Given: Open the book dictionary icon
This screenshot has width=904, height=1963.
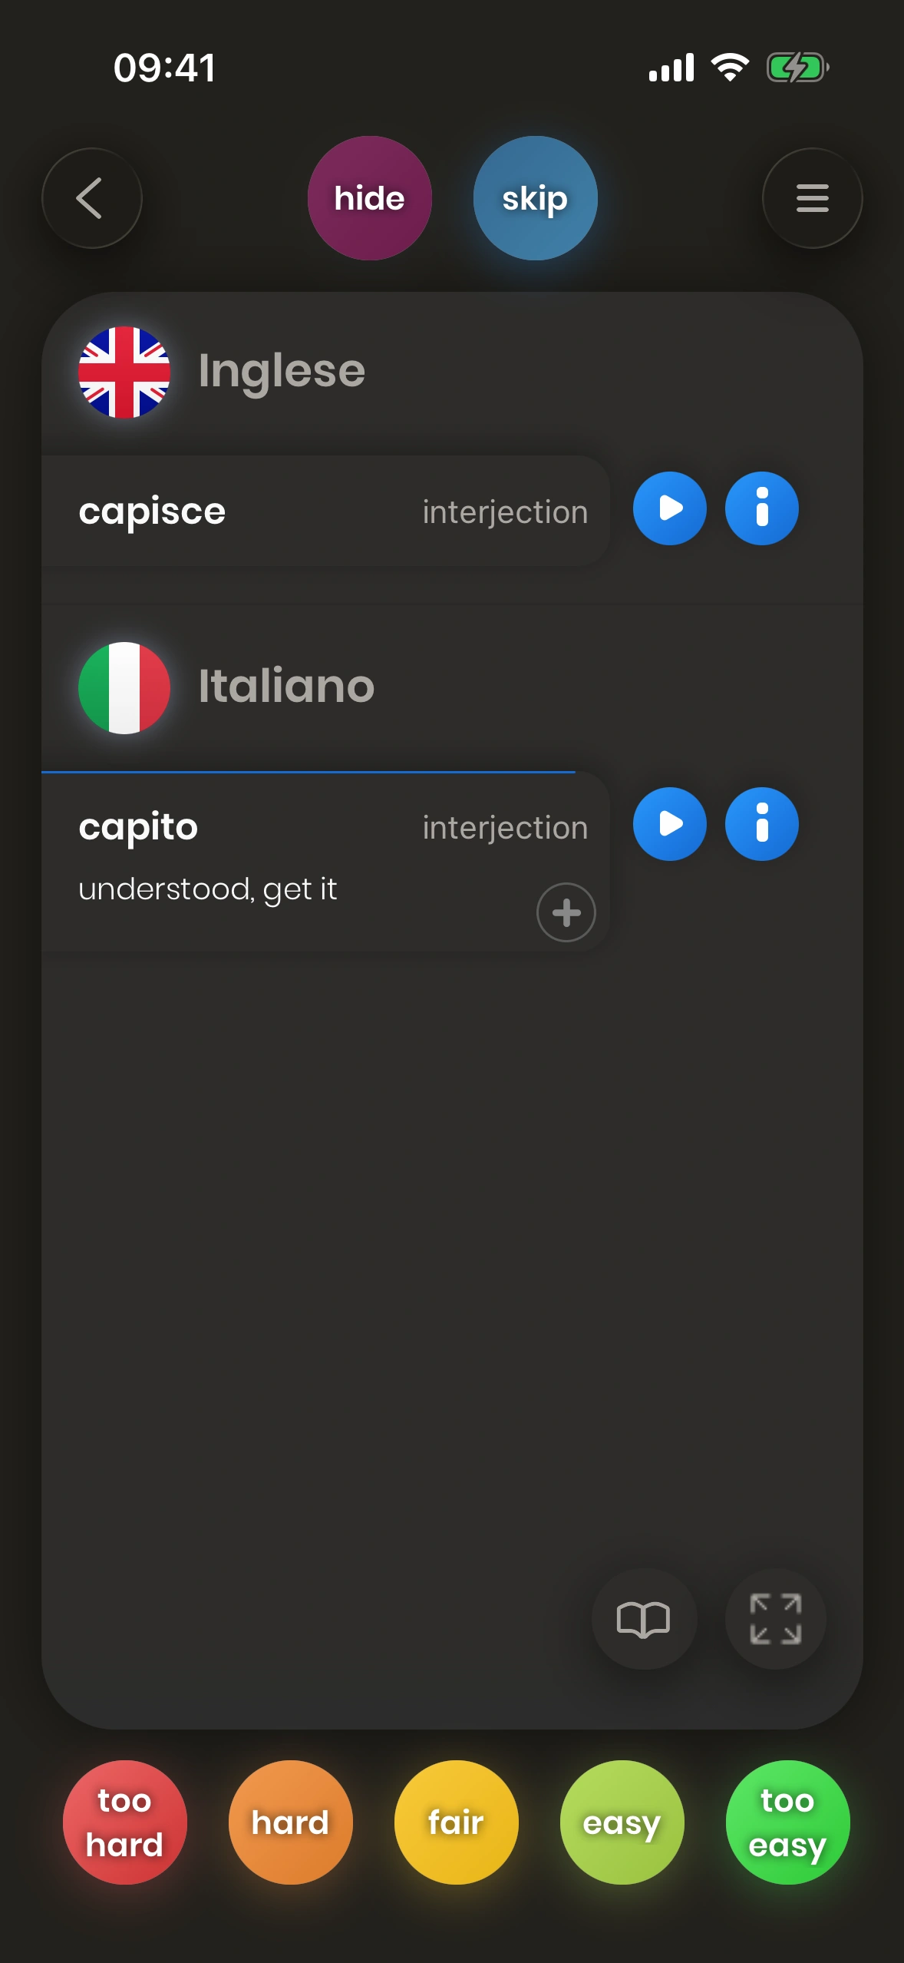Looking at the screenshot, I should pos(643,1619).
